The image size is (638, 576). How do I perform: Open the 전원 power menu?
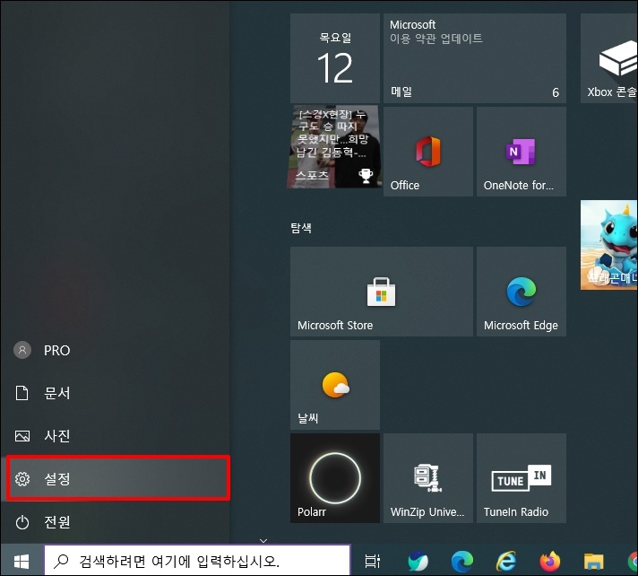pos(116,522)
